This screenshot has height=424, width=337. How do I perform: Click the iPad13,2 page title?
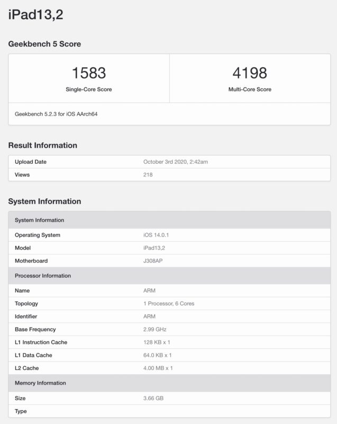[35, 14]
